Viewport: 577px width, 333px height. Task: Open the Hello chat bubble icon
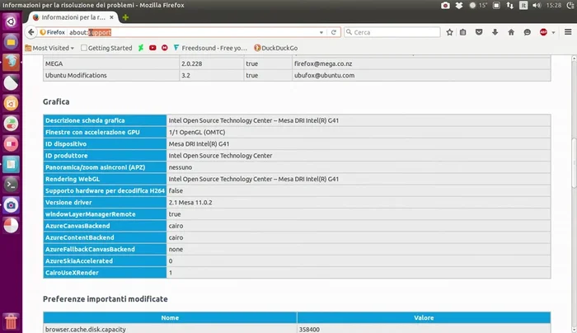click(x=528, y=32)
